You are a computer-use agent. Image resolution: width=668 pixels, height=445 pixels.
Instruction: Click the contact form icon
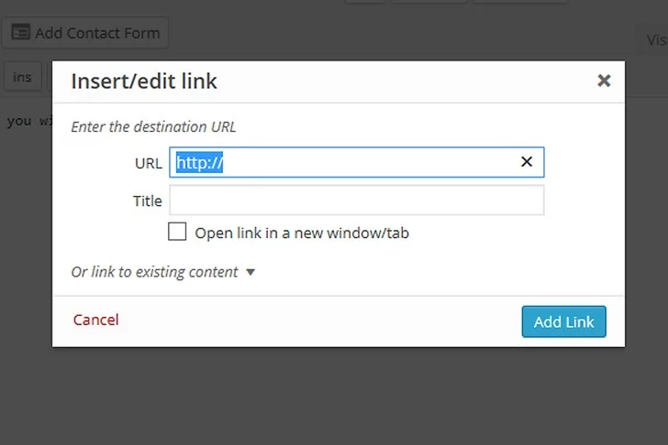tap(19, 33)
